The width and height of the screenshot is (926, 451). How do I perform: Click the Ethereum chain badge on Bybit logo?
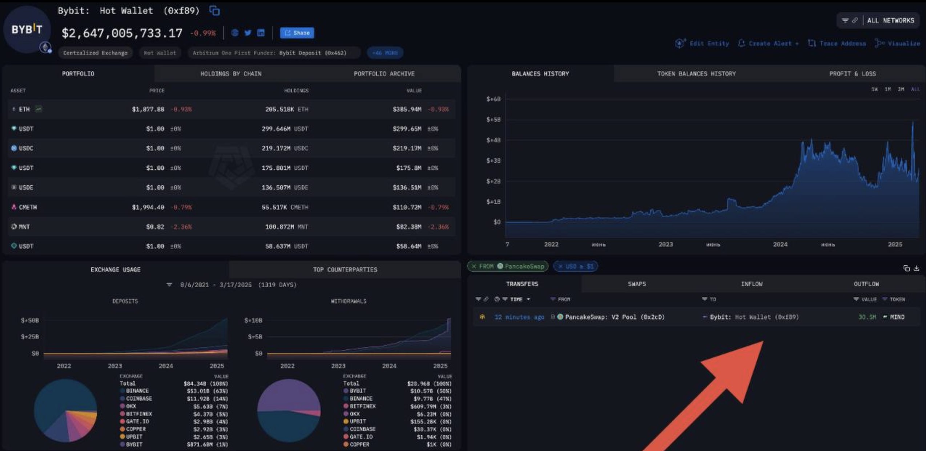45,47
